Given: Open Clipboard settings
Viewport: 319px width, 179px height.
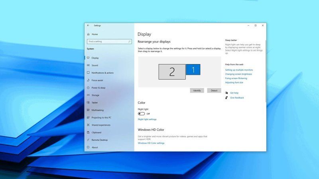Looking at the screenshot, I should click(96, 132).
